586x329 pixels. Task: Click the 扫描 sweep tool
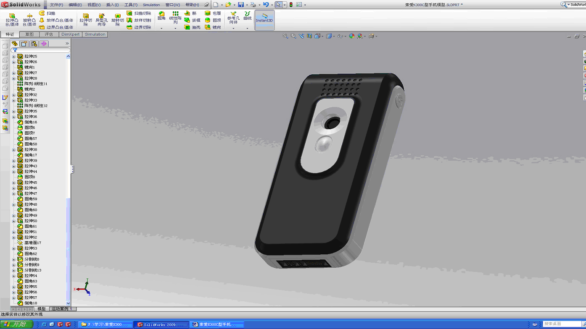tap(47, 13)
